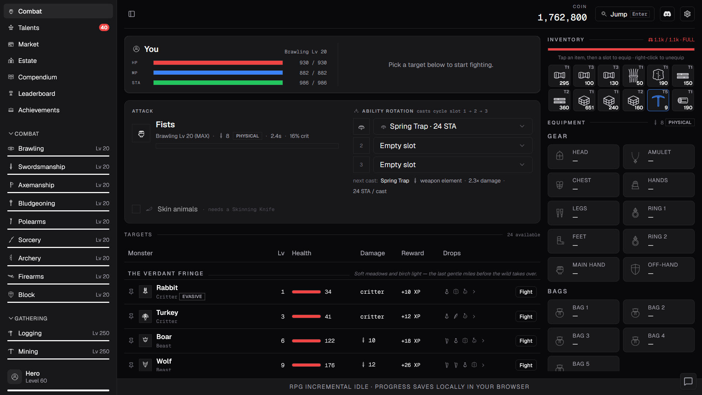Open the settings gear icon
This screenshot has width=702, height=395.
[687, 14]
